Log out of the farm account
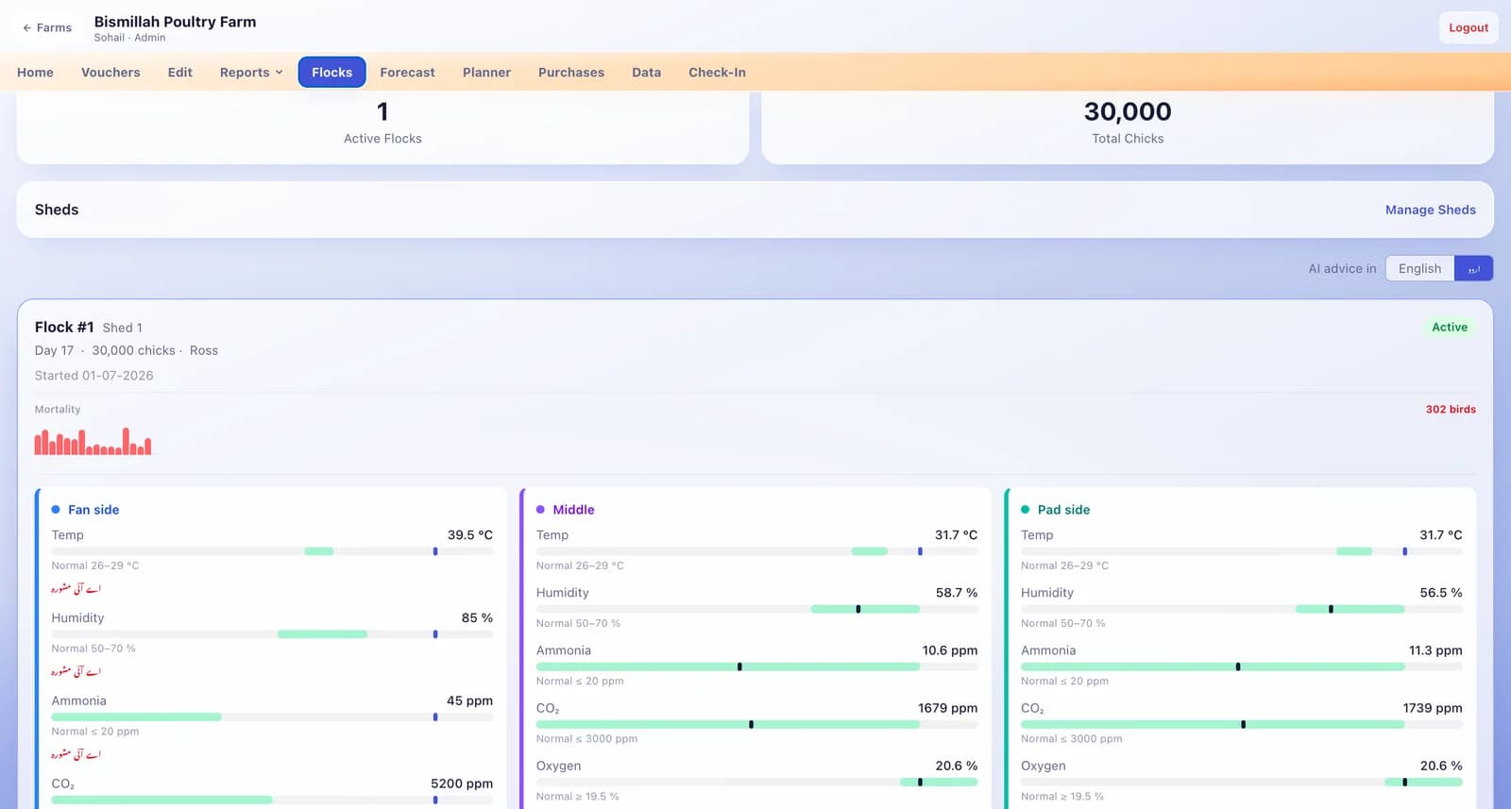This screenshot has height=809, width=1511. [x=1469, y=27]
